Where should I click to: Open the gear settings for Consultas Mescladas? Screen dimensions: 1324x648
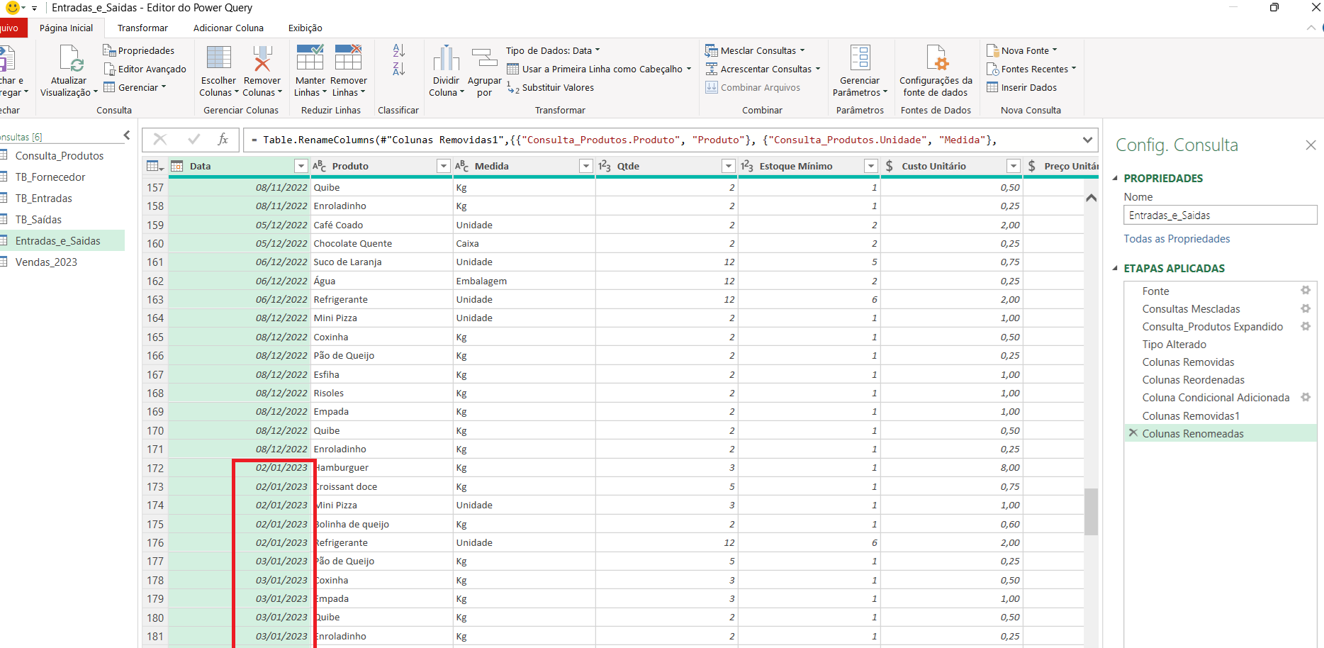pos(1306,308)
